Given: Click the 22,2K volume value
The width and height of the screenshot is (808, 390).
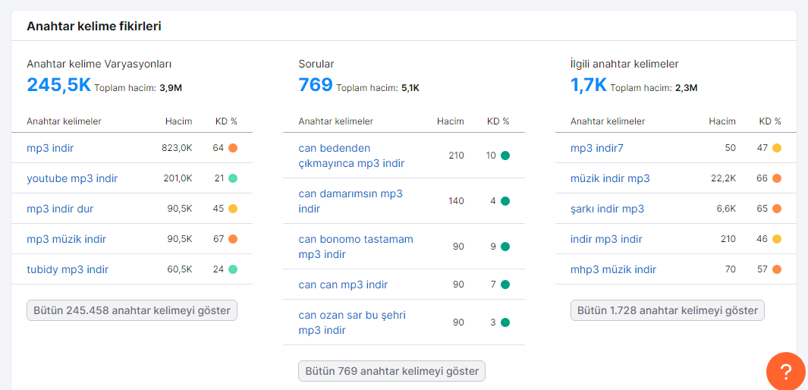Looking at the screenshot, I should pos(724,179).
